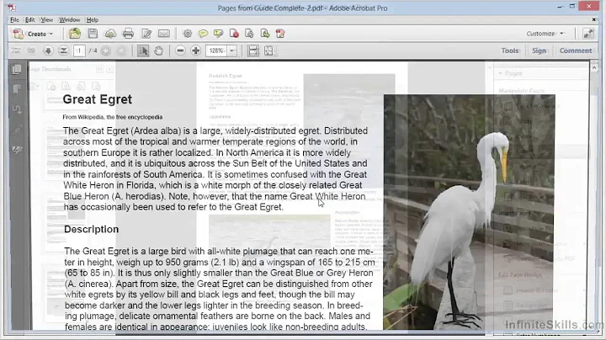This screenshot has height=340, width=606.
Task: Click the Acrobat icon in title bar
Action: 12,8
